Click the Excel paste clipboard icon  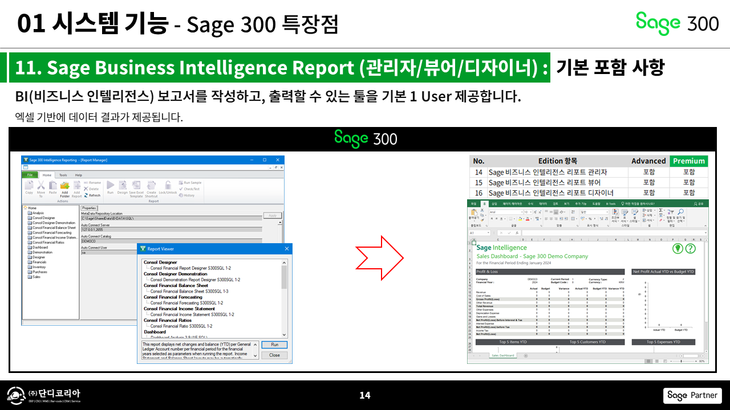click(x=474, y=214)
